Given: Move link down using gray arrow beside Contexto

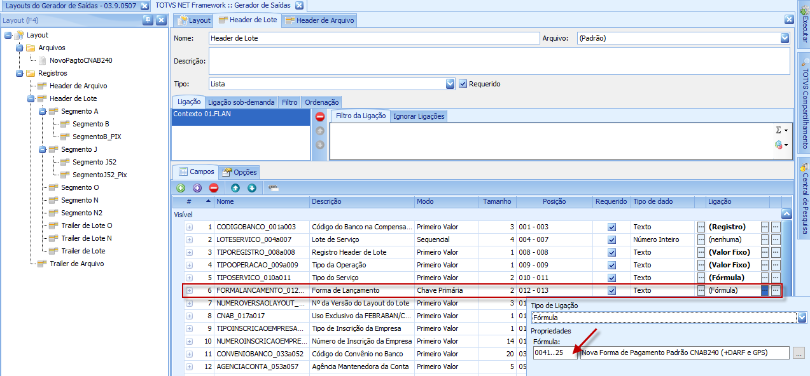Looking at the screenshot, I should coord(320,145).
